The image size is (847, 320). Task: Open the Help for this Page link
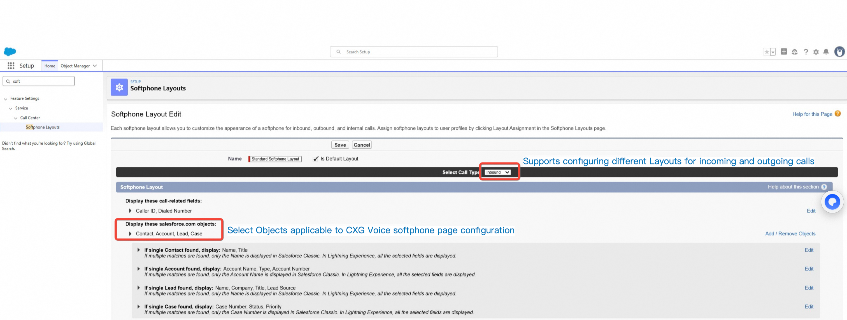[x=812, y=114]
